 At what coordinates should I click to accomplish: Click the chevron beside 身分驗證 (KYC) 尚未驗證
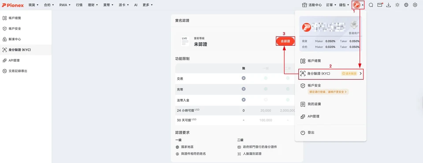360,74
